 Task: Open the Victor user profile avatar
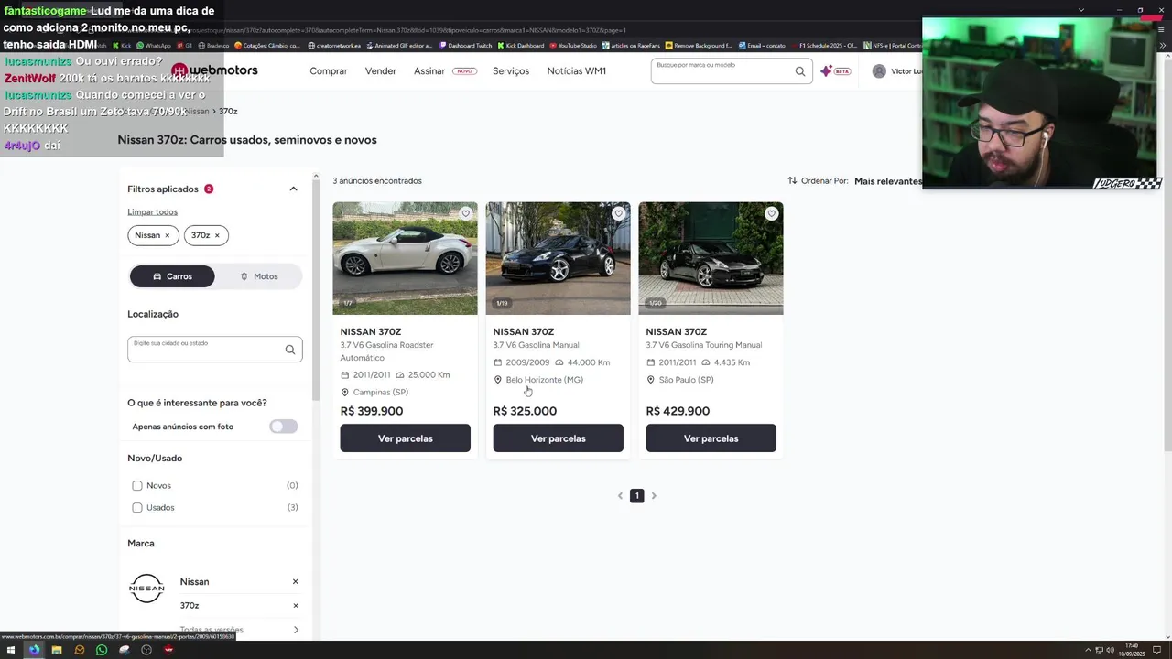pyautogui.click(x=879, y=71)
